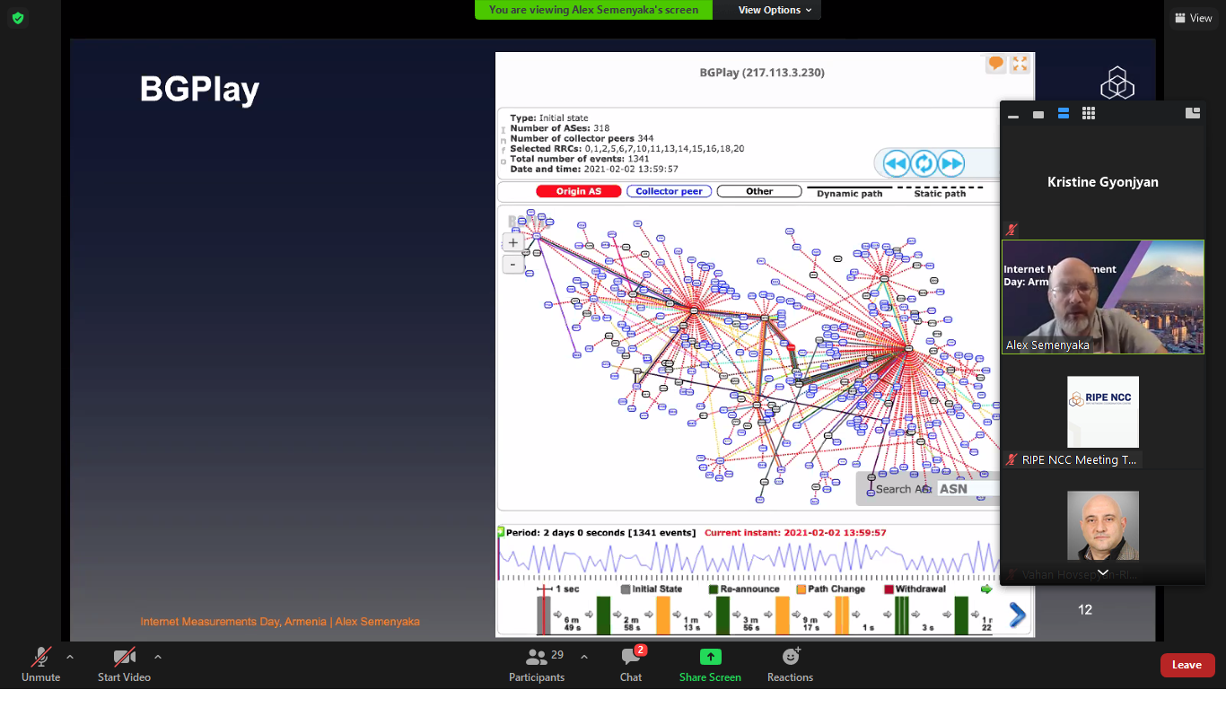Click the Origin AS legend pill
This screenshot has width=1226, height=707.
pos(579,191)
